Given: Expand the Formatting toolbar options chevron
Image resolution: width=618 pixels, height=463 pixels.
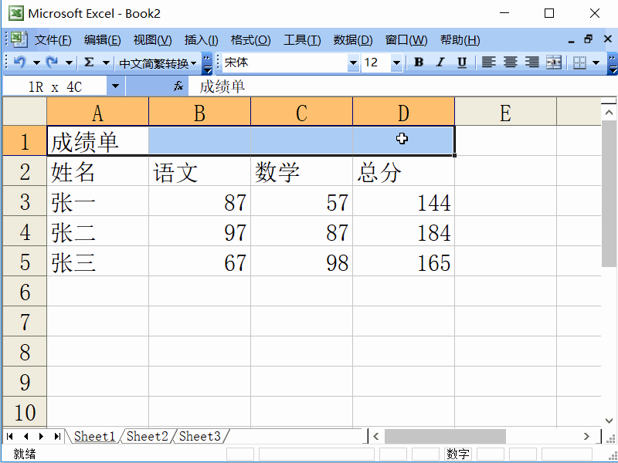Looking at the screenshot, I should tap(612, 64).
